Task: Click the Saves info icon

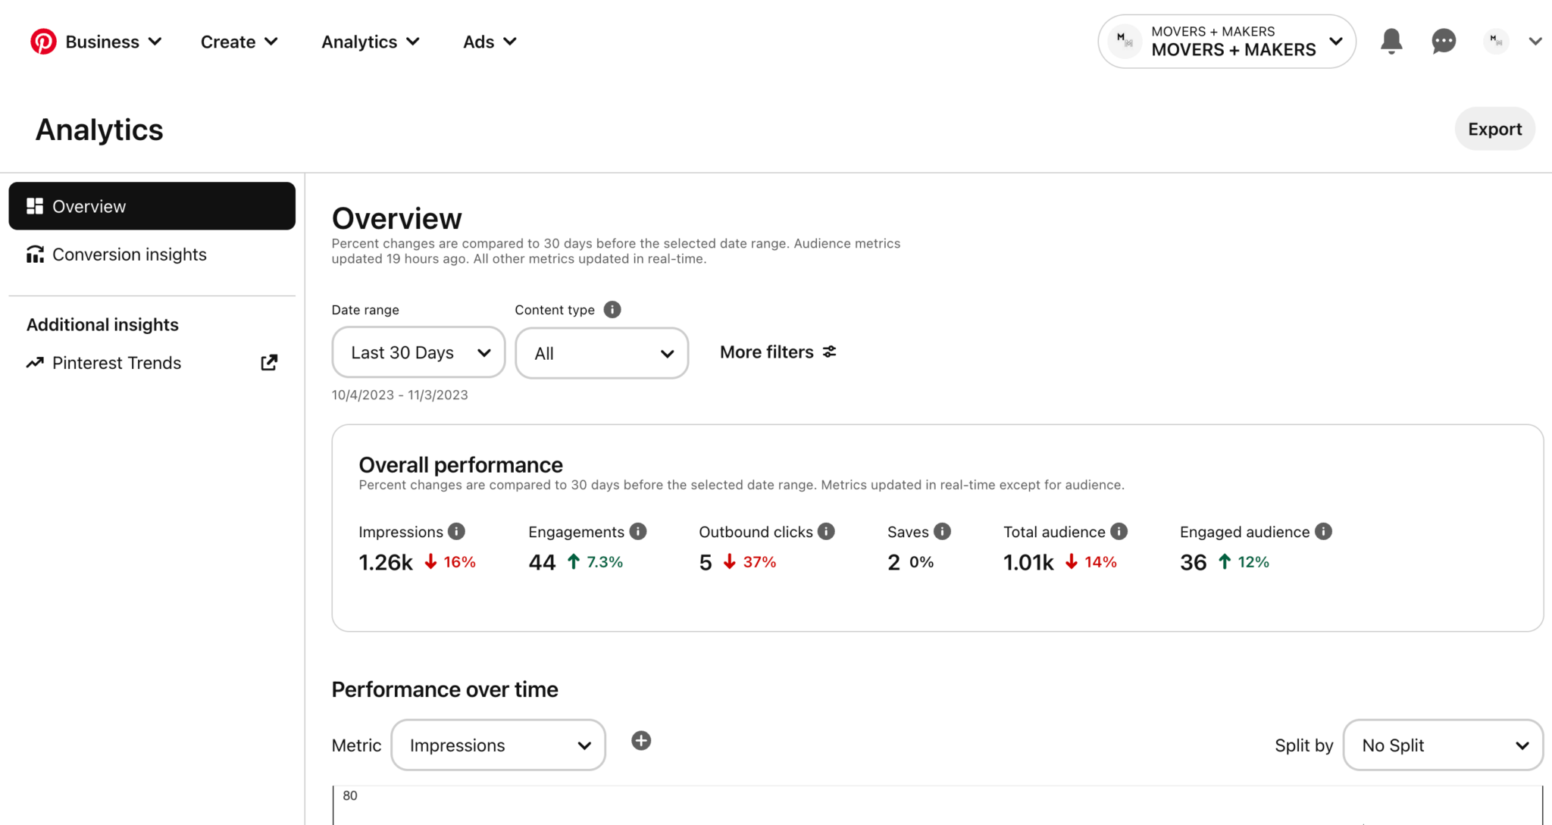Action: [941, 531]
